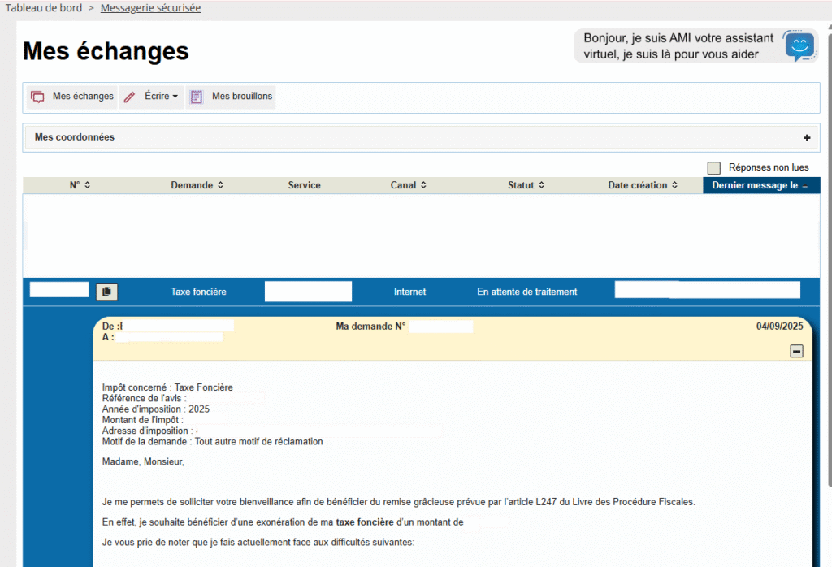Click the AMI virtual assistant chat icon
Viewport: 832px width, 567px height.
pos(799,45)
